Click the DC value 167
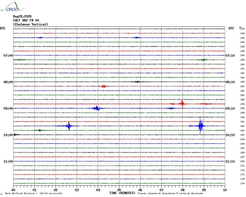This screenshot has width=246, height=197. pyautogui.click(x=243, y=157)
